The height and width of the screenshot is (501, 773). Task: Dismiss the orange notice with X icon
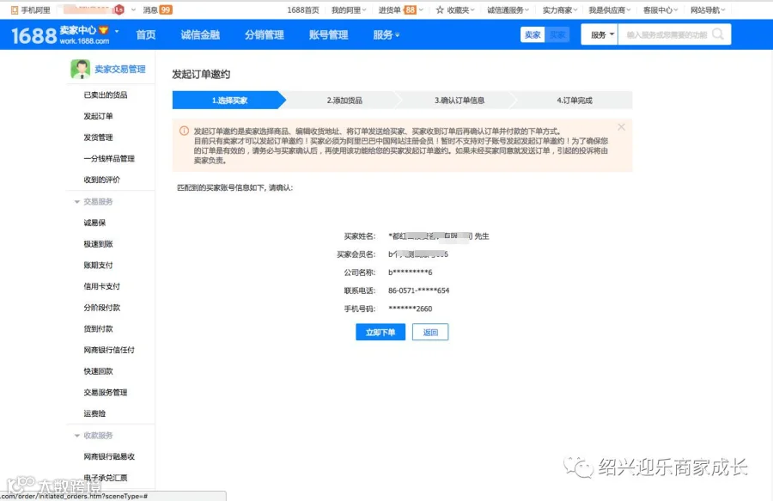click(621, 127)
